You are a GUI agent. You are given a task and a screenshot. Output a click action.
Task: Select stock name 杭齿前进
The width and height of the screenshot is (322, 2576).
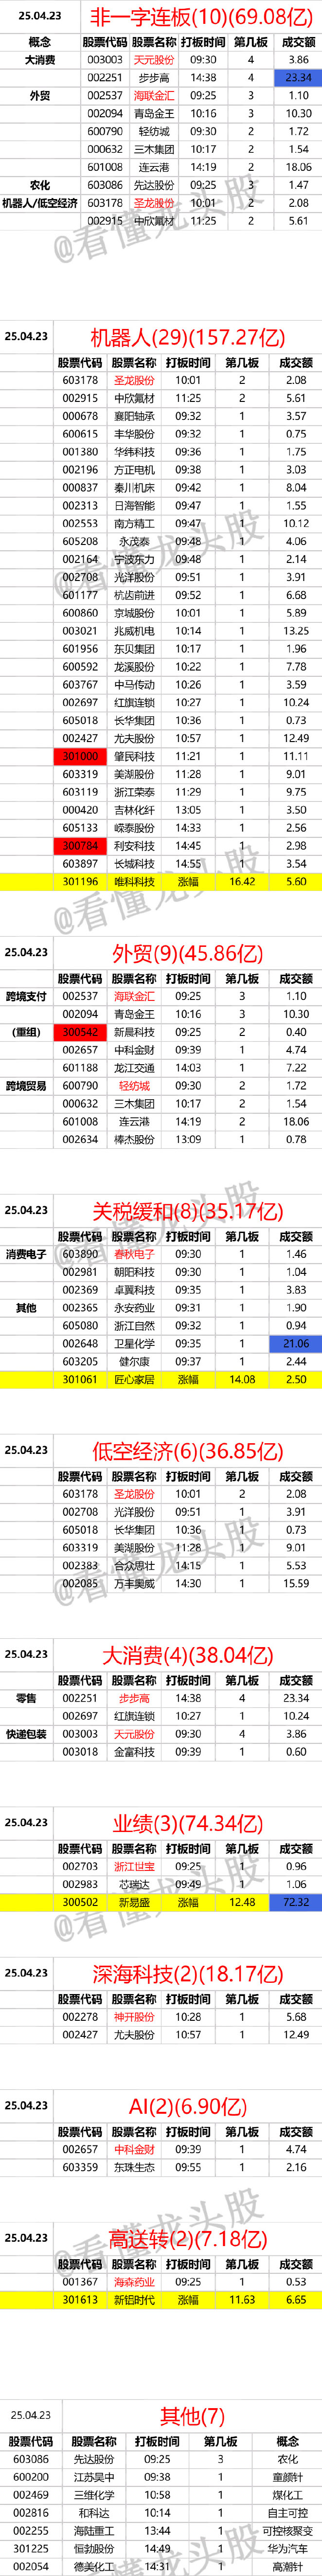134,595
